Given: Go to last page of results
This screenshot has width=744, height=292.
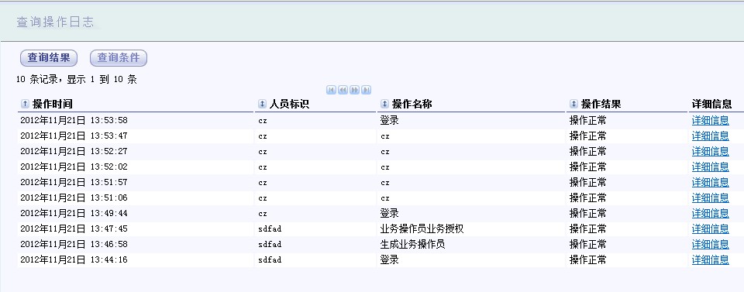Looking at the screenshot, I should point(366,90).
